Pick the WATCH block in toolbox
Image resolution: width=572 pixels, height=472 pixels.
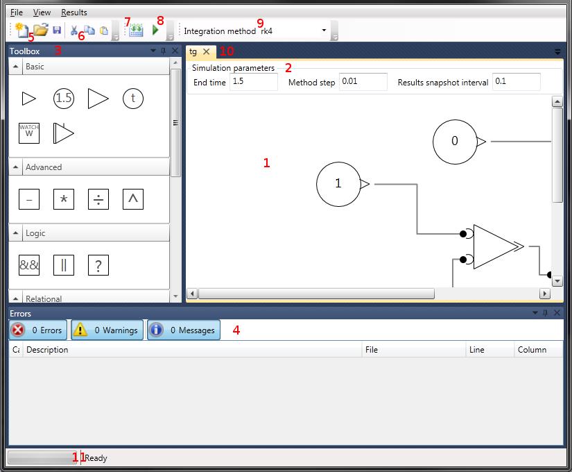(29, 133)
